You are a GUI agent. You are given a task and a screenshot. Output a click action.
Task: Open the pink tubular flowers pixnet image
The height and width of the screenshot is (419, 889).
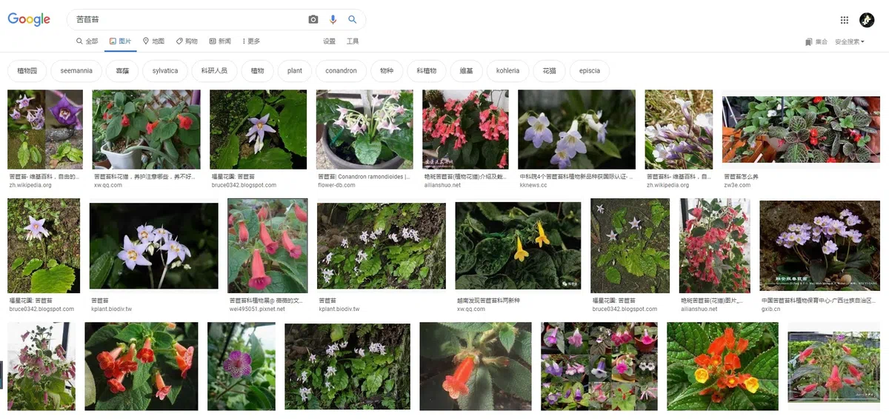point(267,246)
